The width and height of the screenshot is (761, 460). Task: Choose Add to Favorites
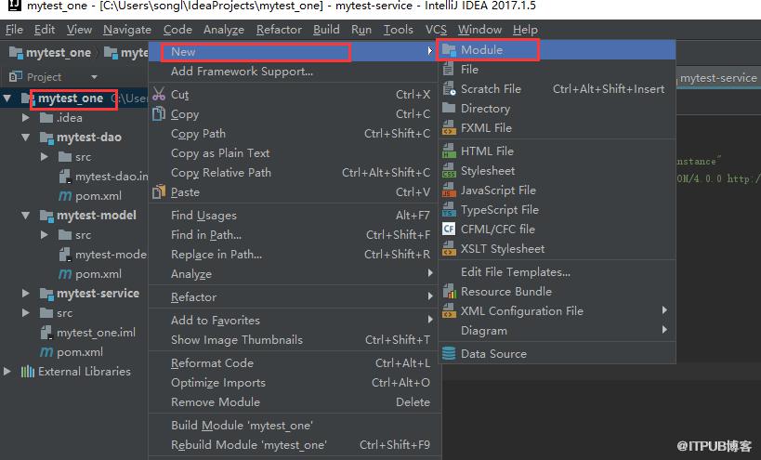click(295, 321)
